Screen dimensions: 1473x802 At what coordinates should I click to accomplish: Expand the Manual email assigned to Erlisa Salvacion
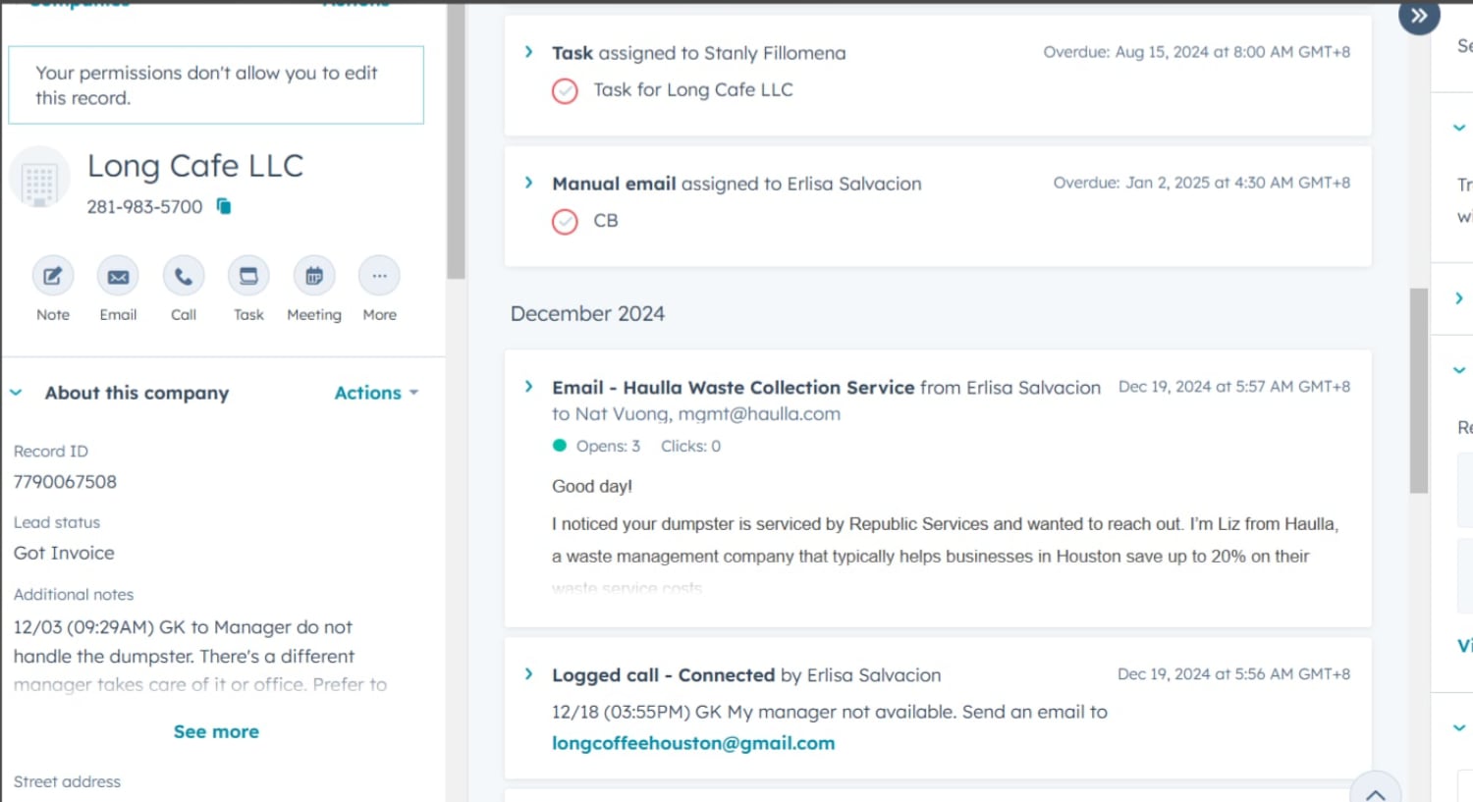click(528, 183)
